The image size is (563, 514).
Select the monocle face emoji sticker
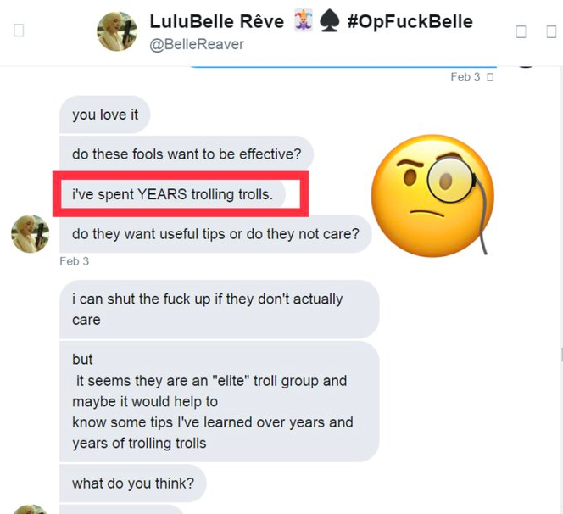(x=432, y=196)
